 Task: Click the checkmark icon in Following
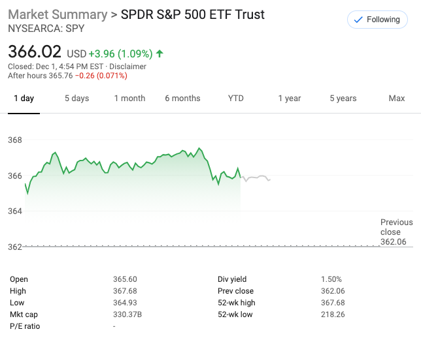click(x=358, y=20)
